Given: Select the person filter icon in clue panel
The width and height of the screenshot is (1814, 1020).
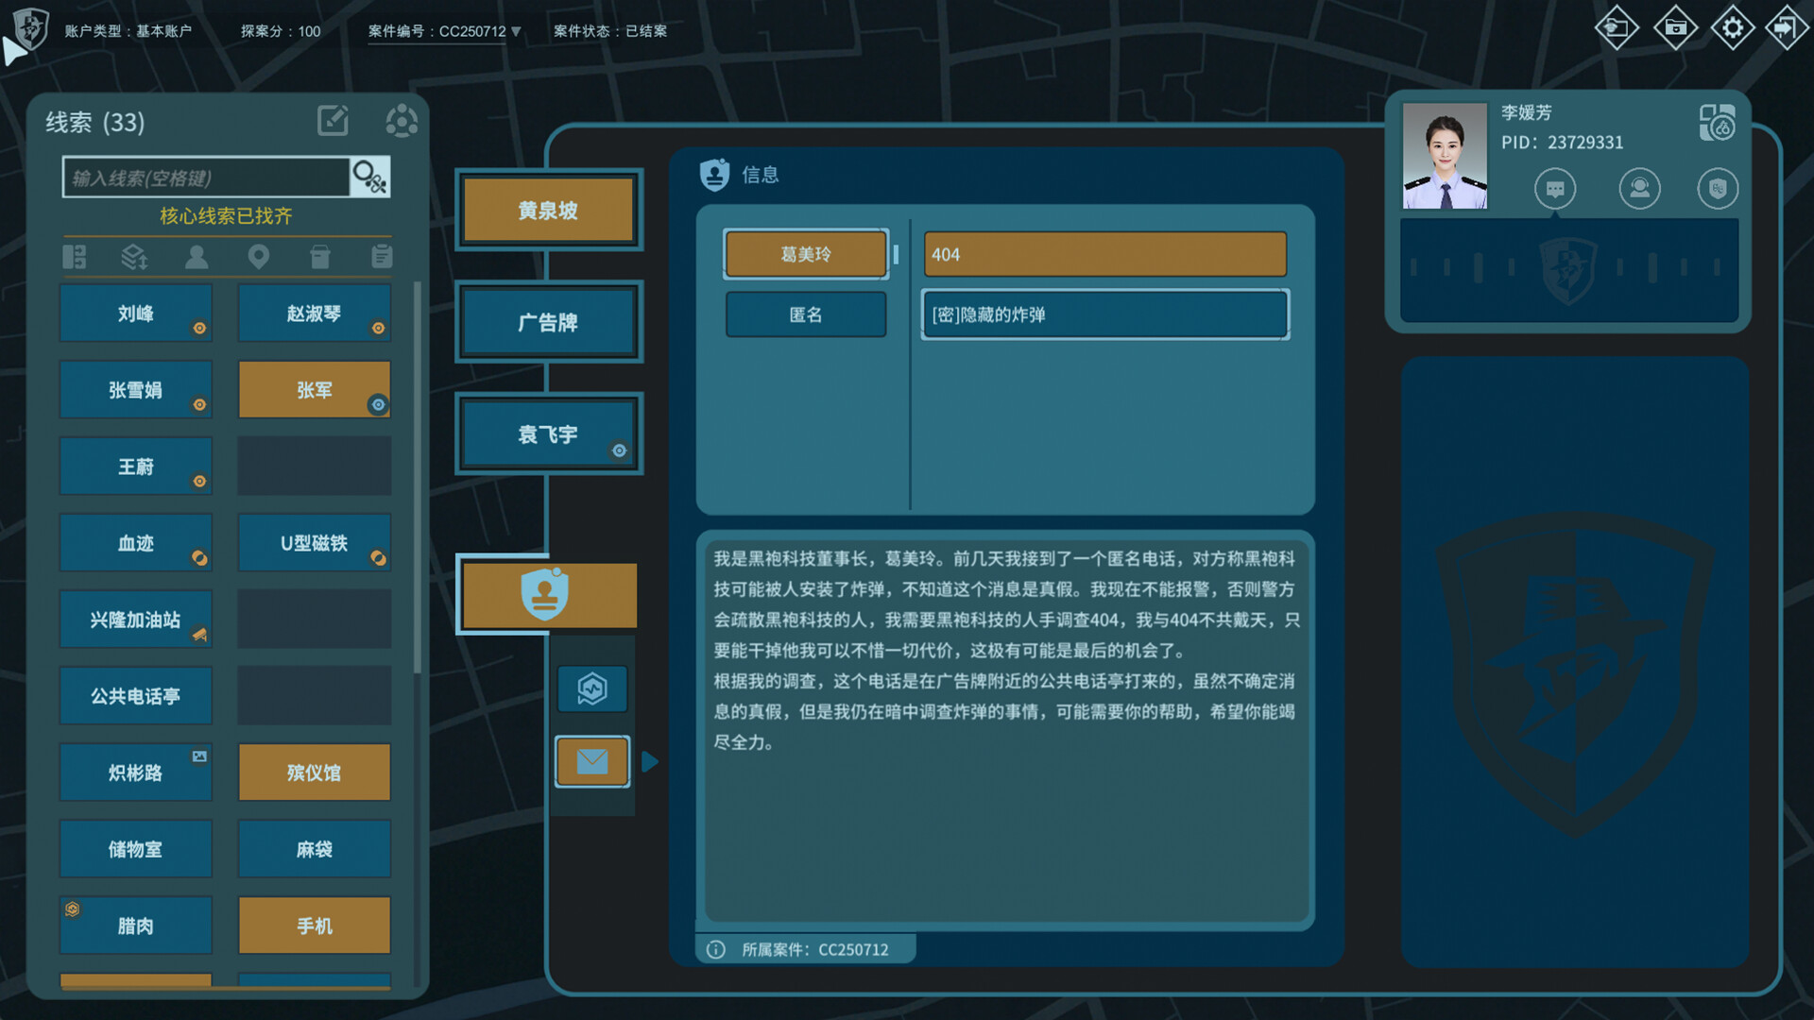Looking at the screenshot, I should pos(197,256).
